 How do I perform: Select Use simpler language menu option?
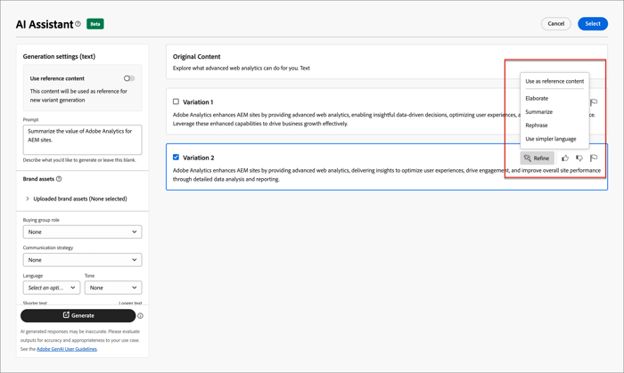point(551,139)
